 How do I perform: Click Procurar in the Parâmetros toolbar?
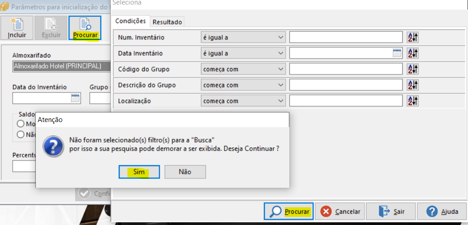tap(85, 28)
